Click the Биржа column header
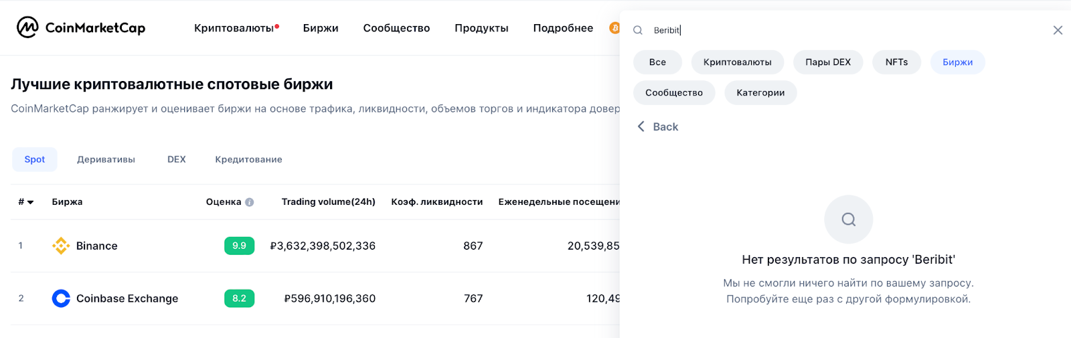Image resolution: width=1071 pixels, height=338 pixels. 67,202
